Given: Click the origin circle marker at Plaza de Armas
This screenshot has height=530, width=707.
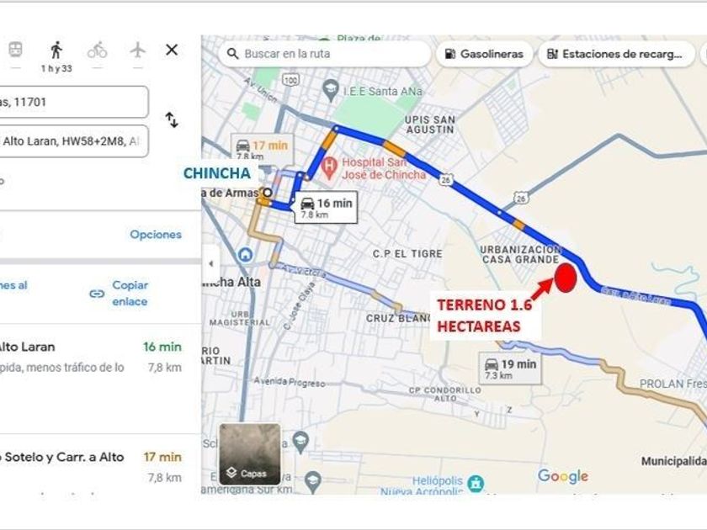Looking at the screenshot, I should (x=268, y=193).
